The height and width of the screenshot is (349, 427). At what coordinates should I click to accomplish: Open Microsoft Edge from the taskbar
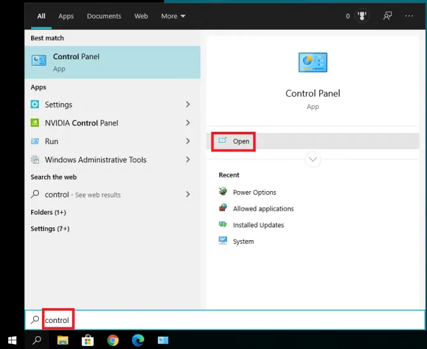point(138,340)
